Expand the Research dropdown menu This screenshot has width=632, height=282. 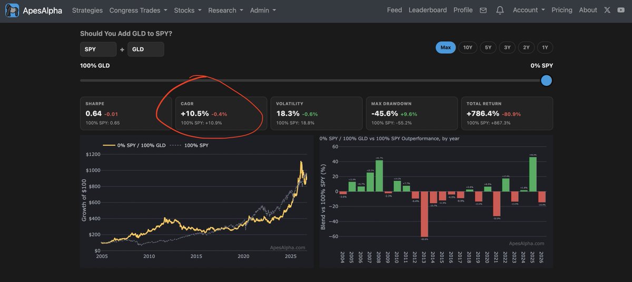(x=225, y=10)
